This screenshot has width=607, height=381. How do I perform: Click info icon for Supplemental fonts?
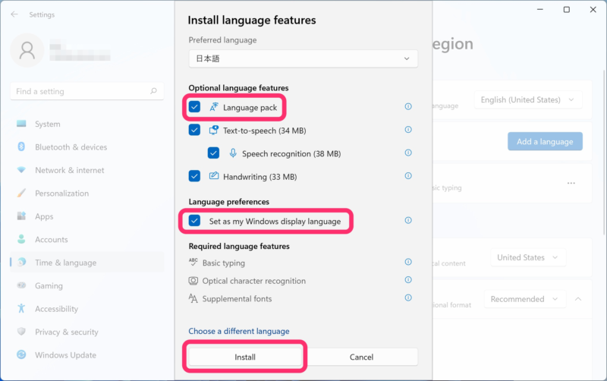click(x=408, y=298)
